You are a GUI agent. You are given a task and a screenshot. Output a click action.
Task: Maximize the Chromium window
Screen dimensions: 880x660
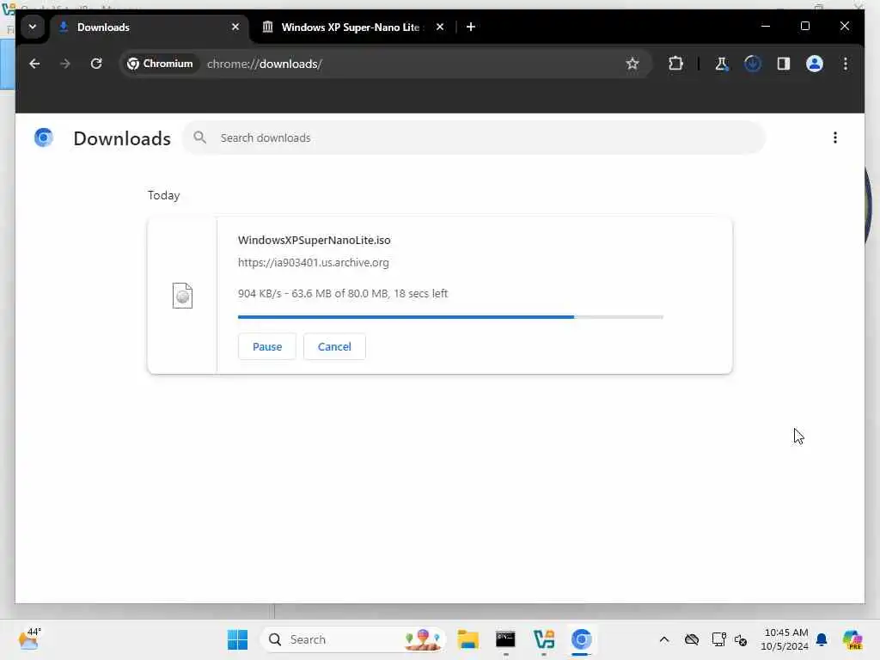pyautogui.click(x=804, y=27)
